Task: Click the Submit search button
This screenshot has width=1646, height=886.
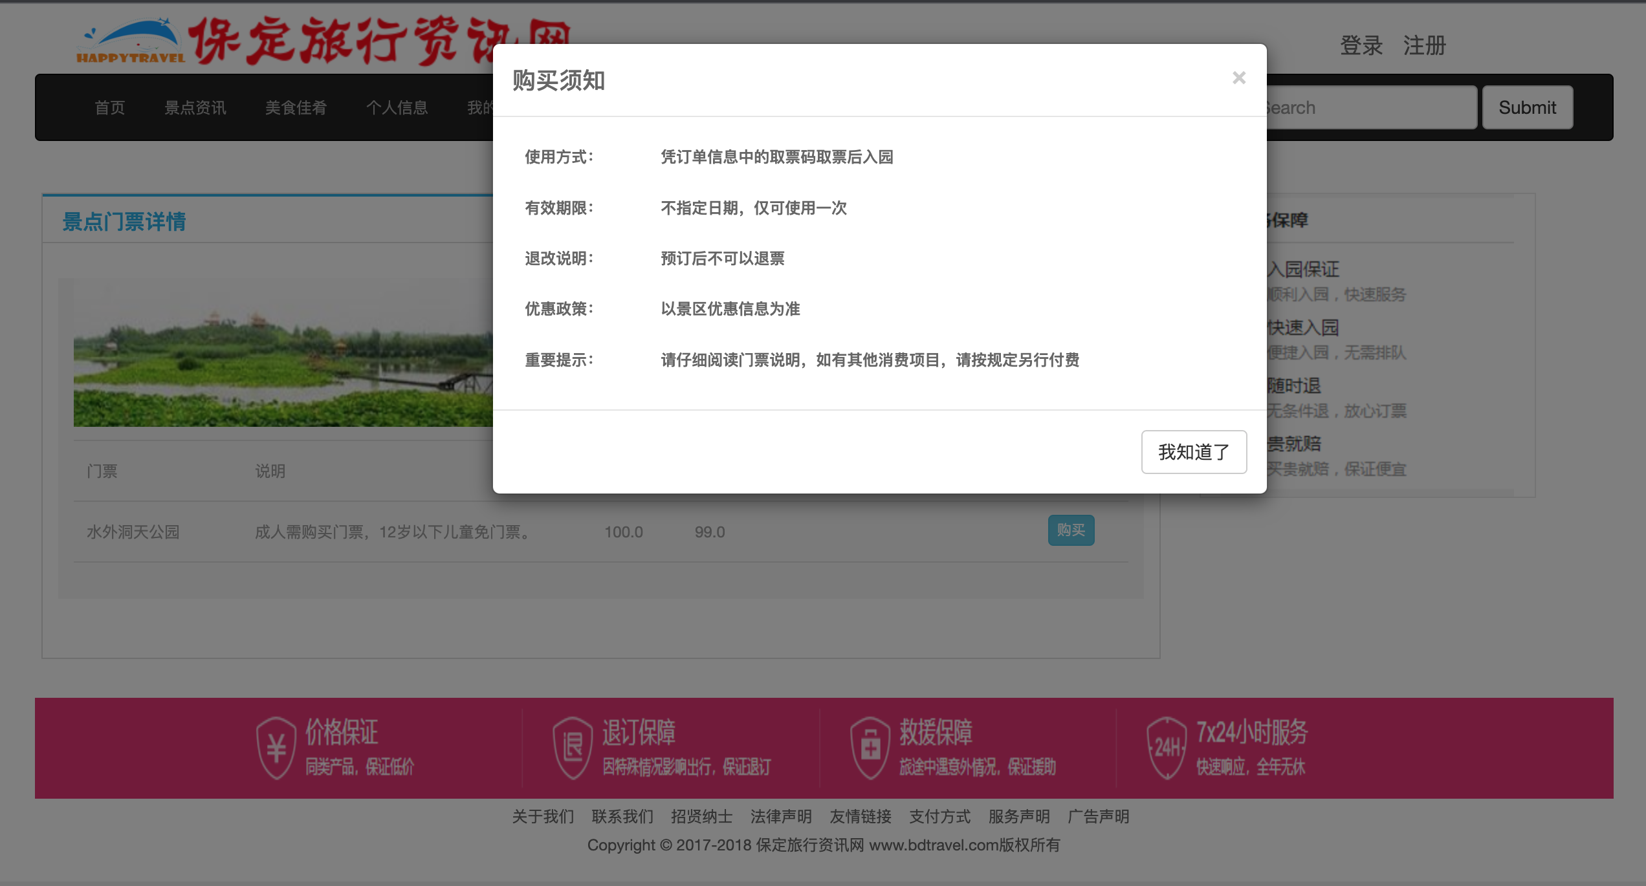Action: tap(1527, 107)
